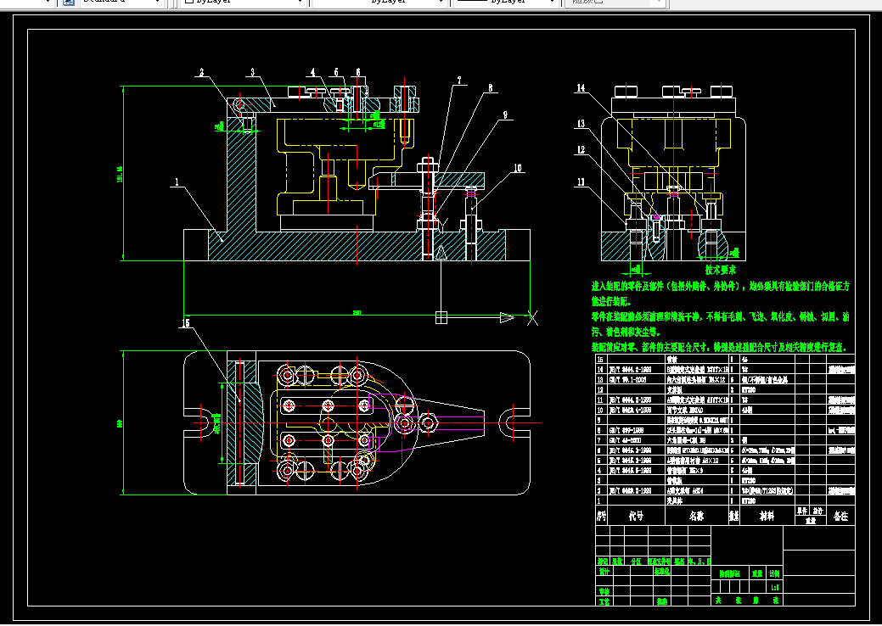Select part balloon number 1 label

177,182
